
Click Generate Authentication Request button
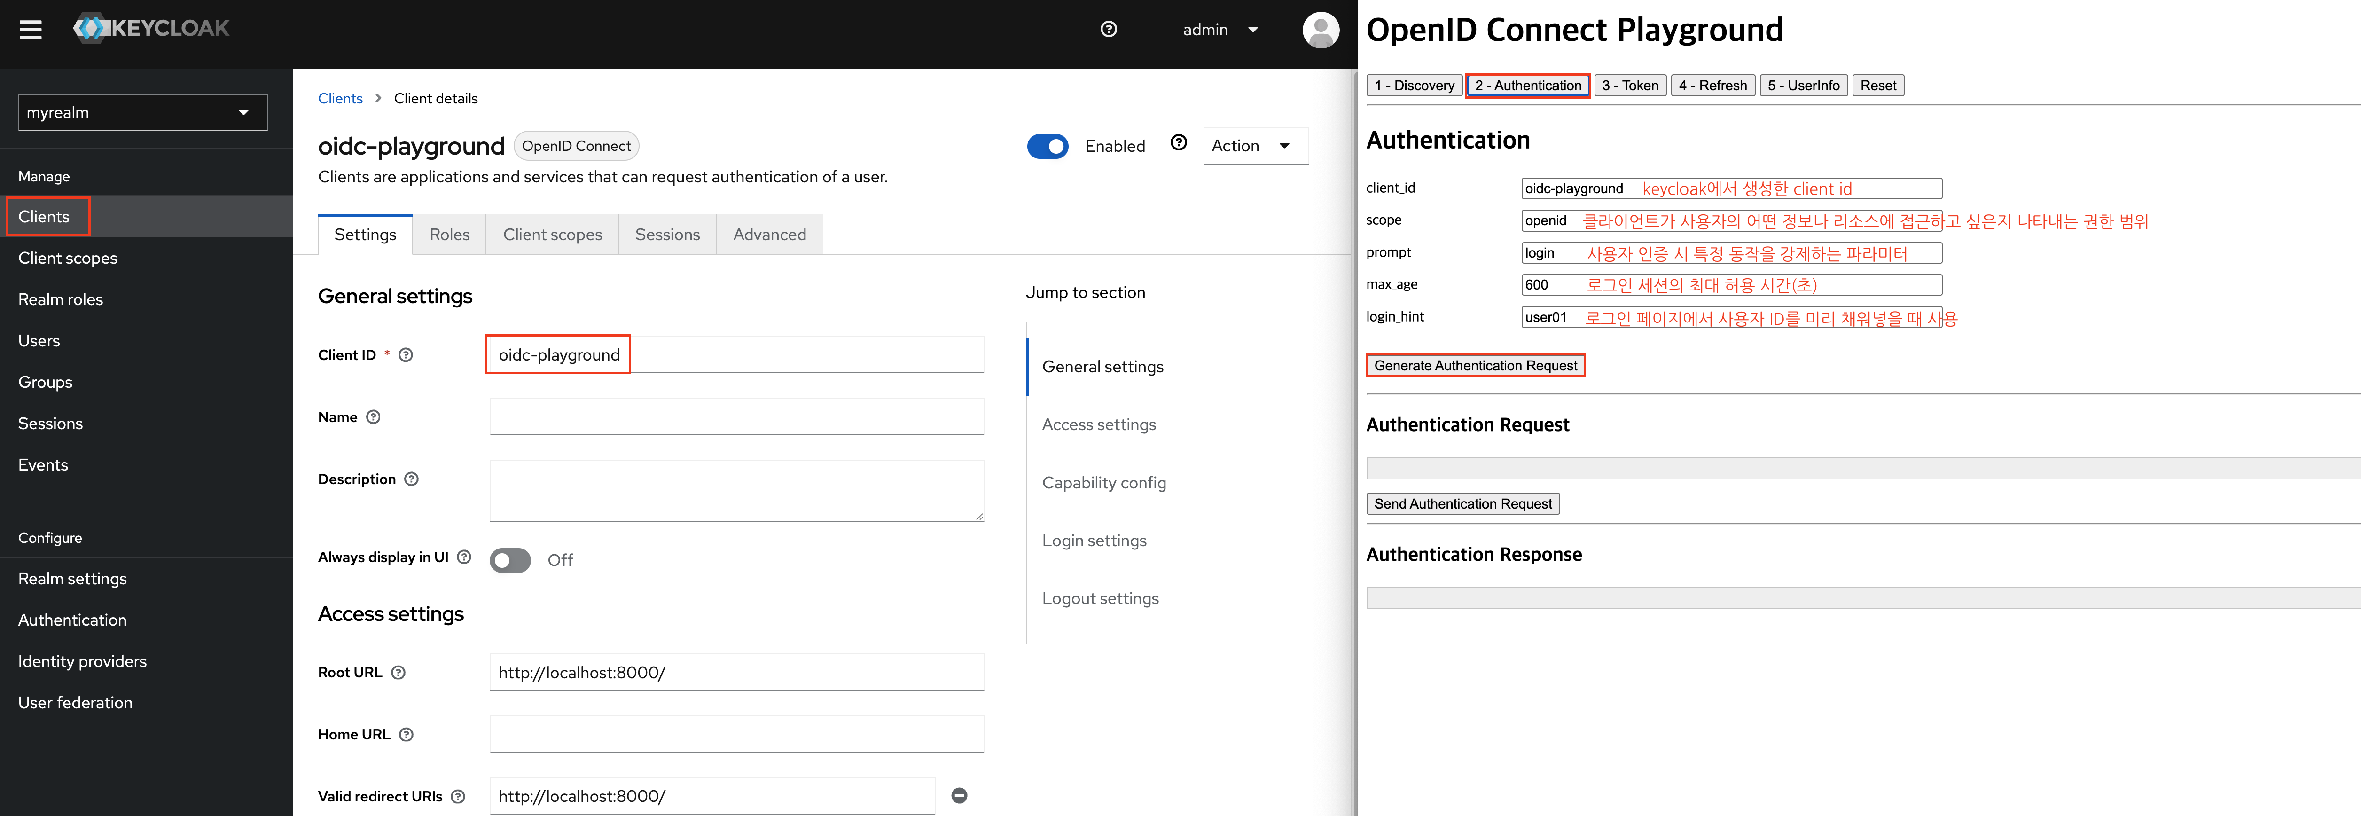1475,365
